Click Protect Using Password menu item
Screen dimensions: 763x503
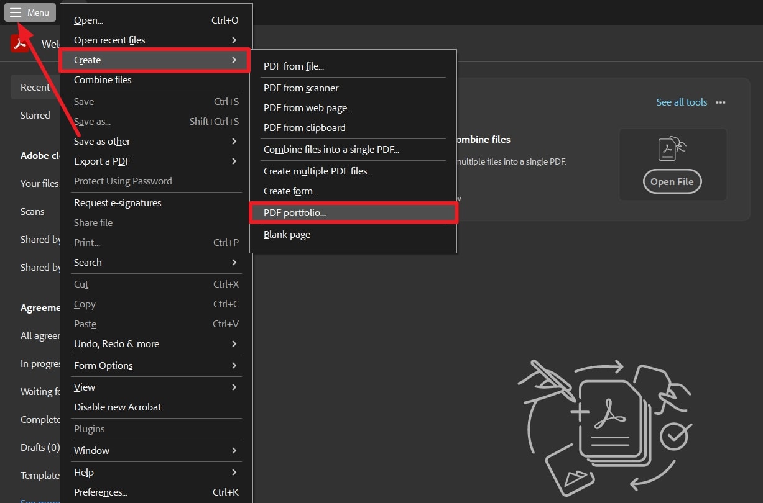[156, 181]
